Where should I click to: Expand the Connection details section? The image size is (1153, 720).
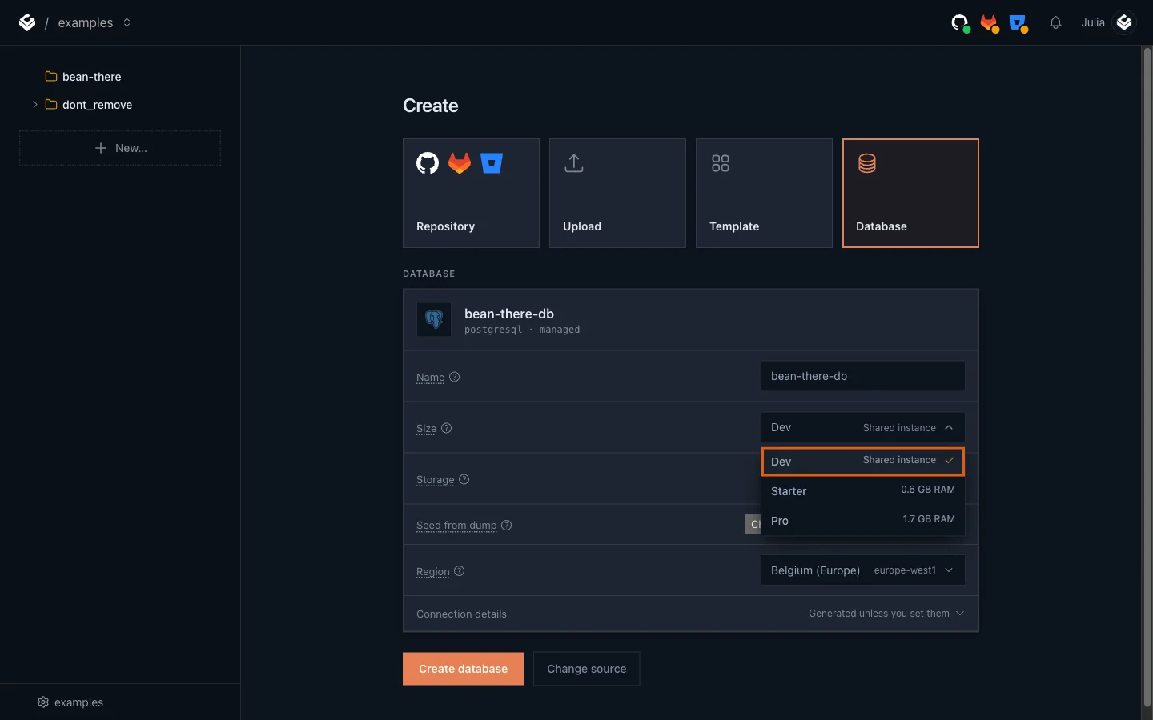tap(690, 614)
